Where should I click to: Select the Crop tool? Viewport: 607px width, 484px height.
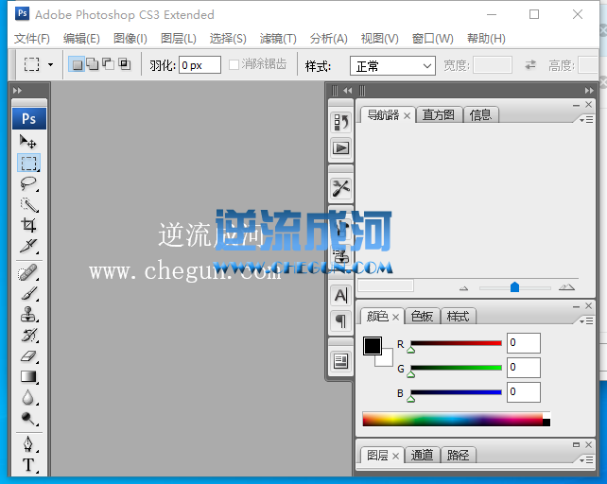pos(28,225)
